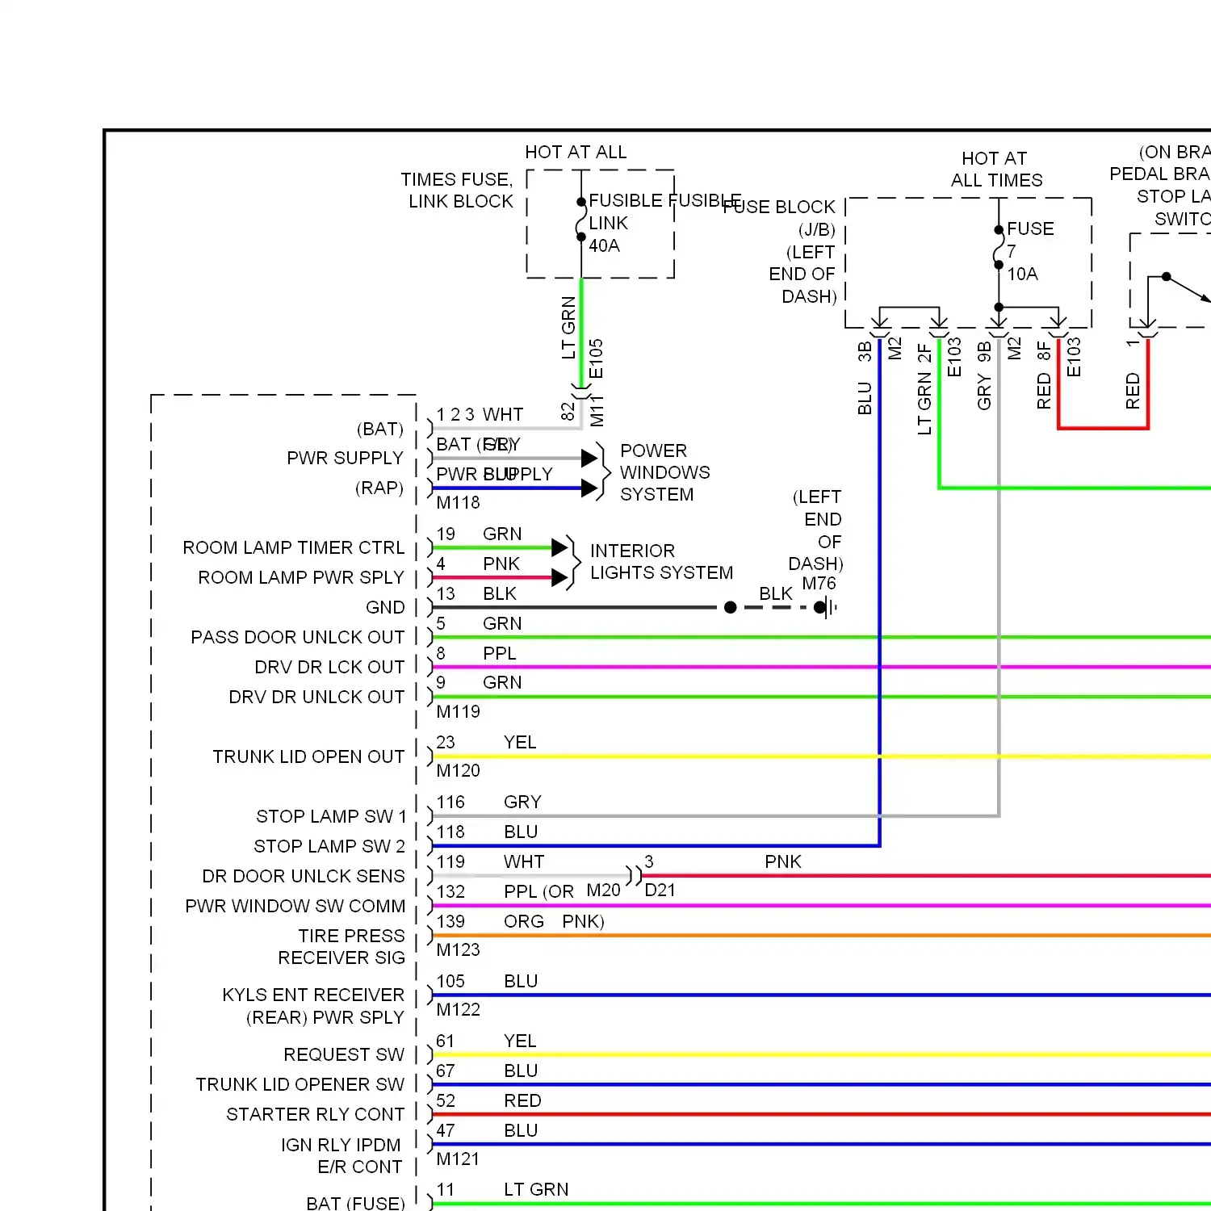The width and height of the screenshot is (1211, 1211).
Task: Click the "REQUEST SW" label
Action: (344, 1054)
